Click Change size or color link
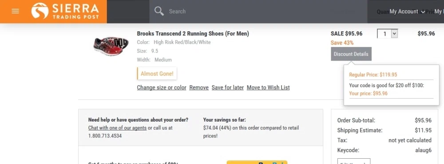 click(x=162, y=88)
